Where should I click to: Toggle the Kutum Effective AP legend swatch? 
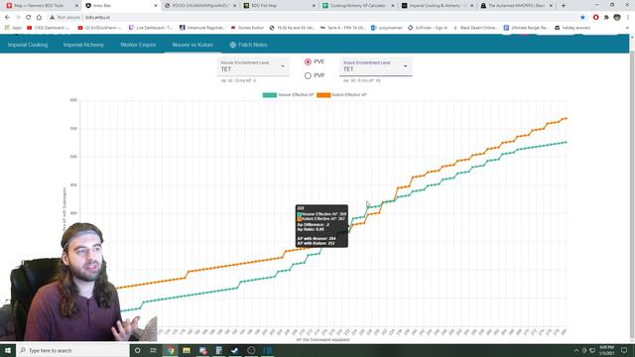click(x=323, y=95)
